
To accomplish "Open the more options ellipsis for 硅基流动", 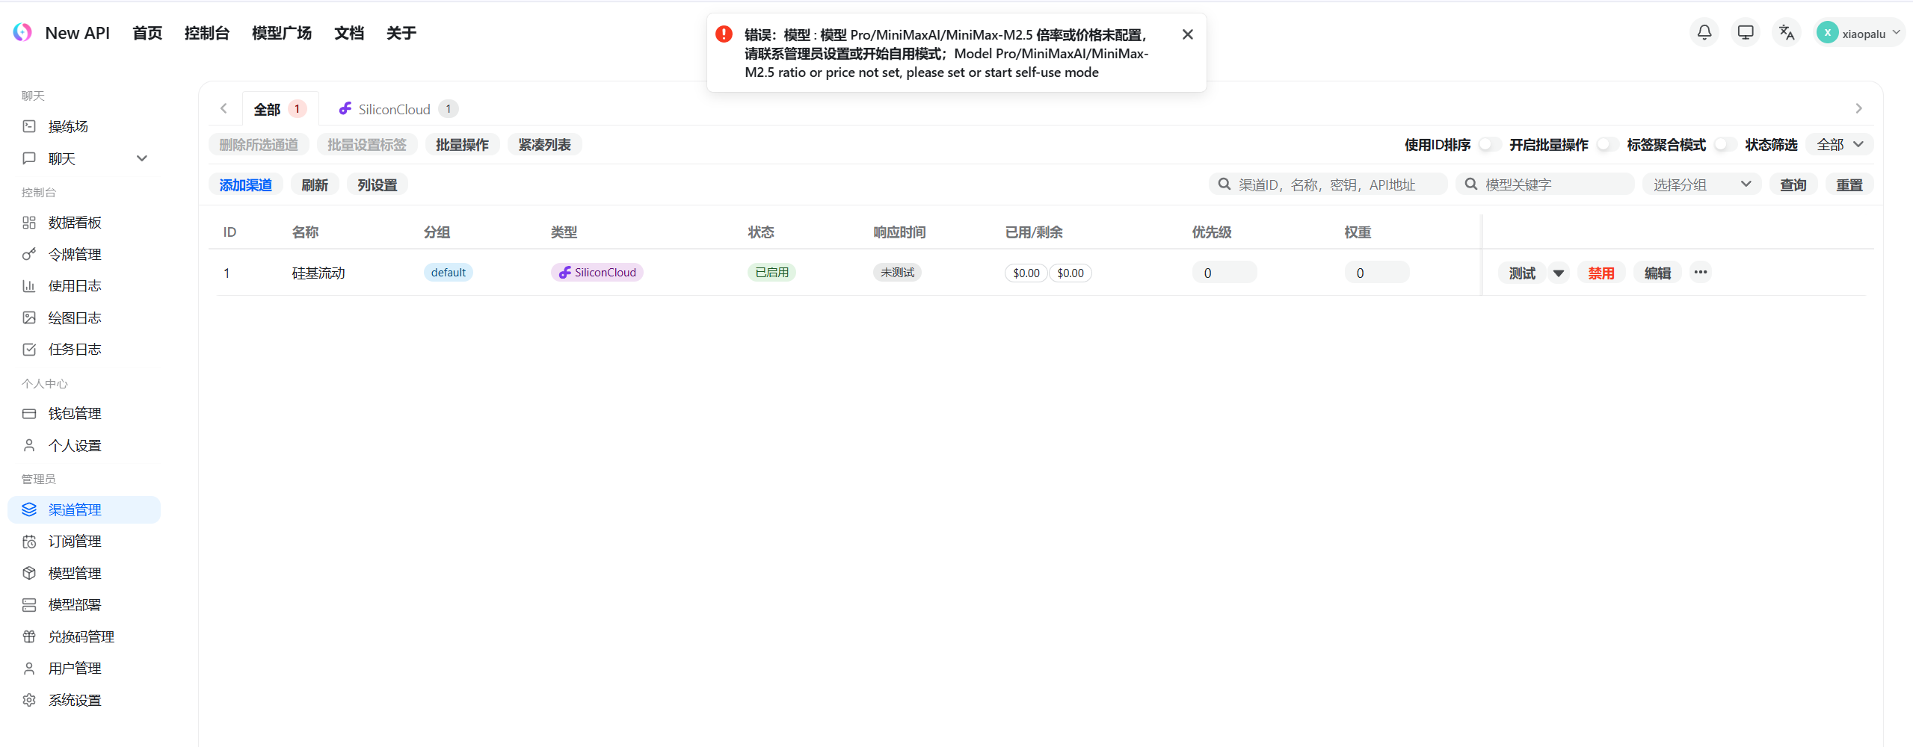I will [1700, 273].
